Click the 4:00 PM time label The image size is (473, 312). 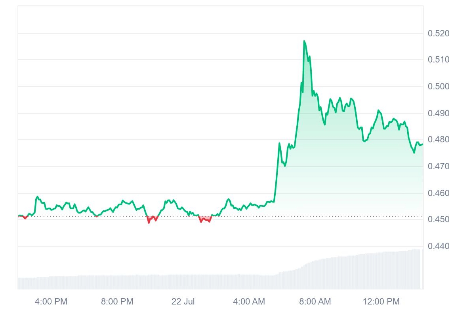[51, 302]
